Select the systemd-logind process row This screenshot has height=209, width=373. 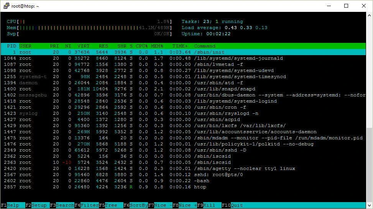183,101
